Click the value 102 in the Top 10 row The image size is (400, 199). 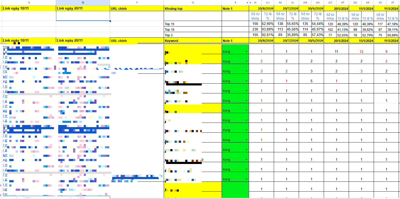tap(330, 29)
